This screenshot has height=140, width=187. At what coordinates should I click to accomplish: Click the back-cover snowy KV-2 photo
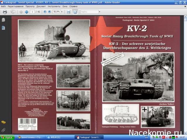[54, 41]
